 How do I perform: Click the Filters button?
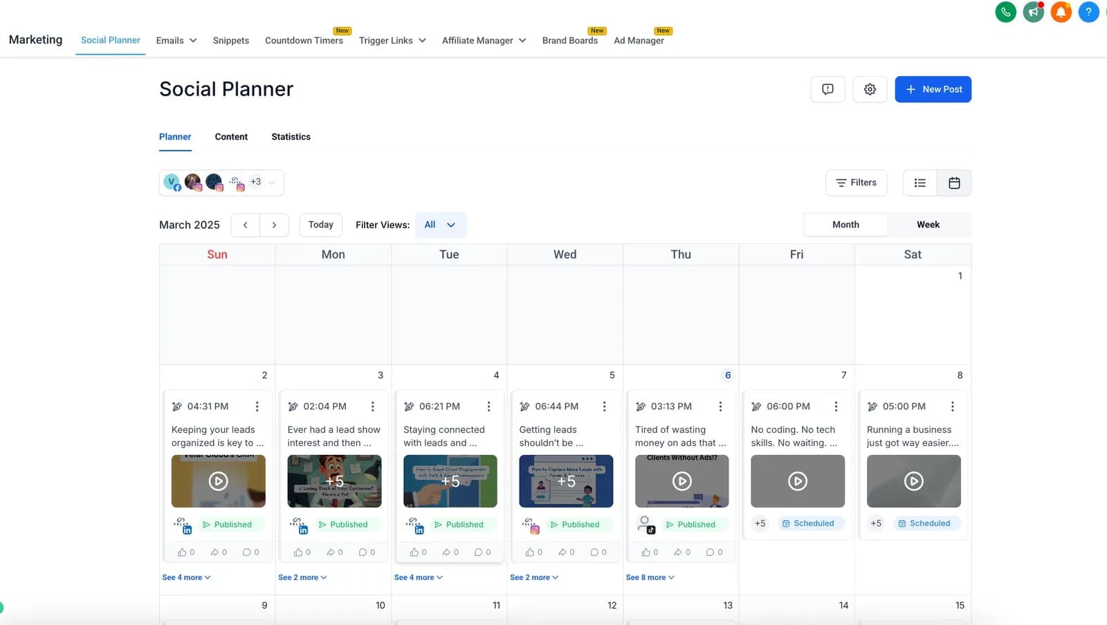pos(856,183)
